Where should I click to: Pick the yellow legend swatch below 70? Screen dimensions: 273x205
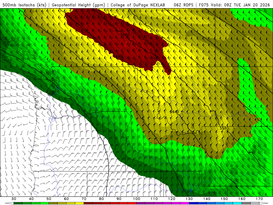[80, 203]
